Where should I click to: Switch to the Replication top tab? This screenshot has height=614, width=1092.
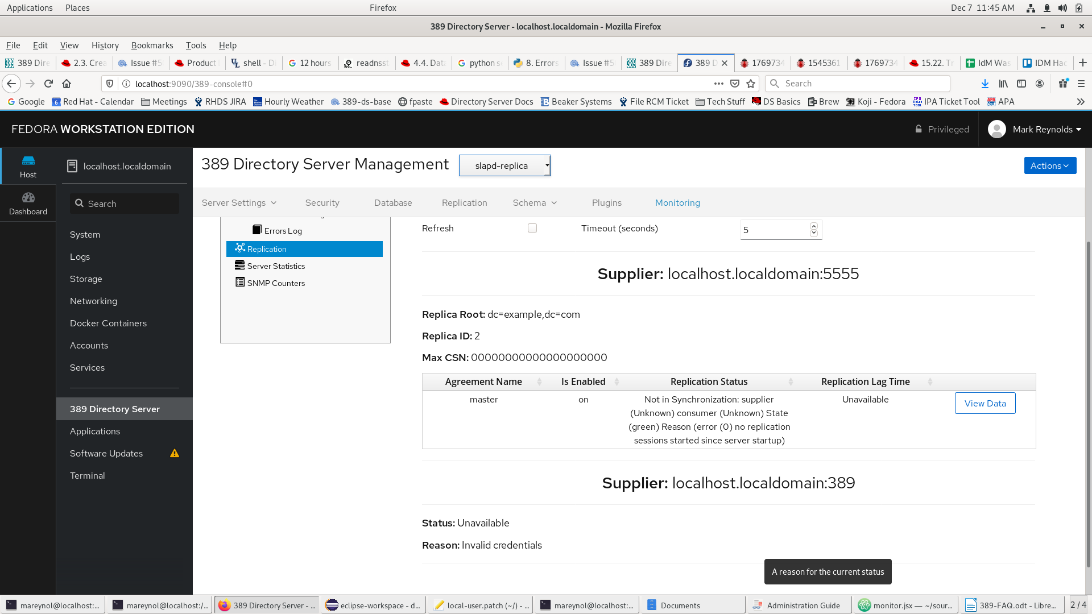(464, 202)
